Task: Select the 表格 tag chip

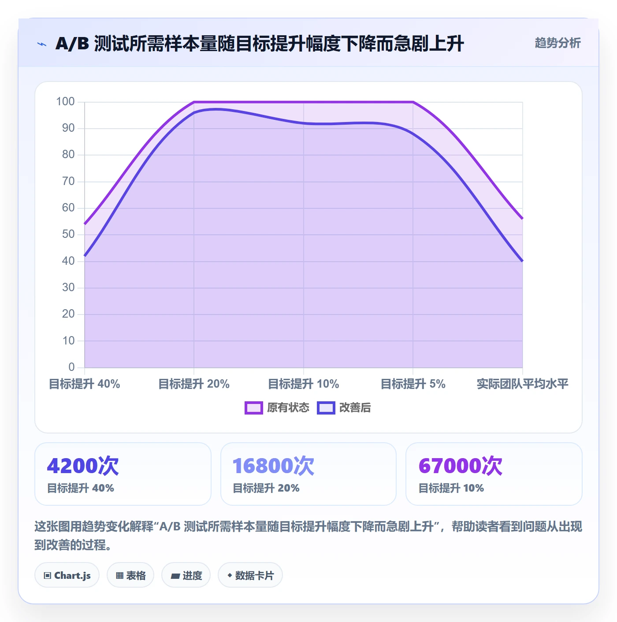Action: point(130,575)
